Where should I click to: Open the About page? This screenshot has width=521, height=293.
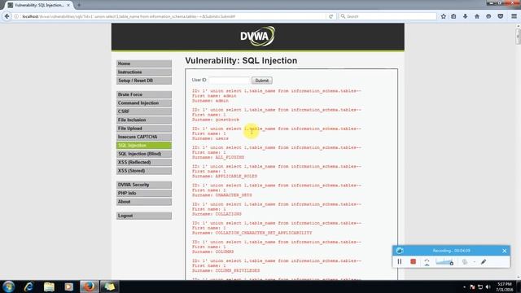[144, 202]
